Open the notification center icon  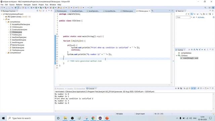click(x=211, y=118)
